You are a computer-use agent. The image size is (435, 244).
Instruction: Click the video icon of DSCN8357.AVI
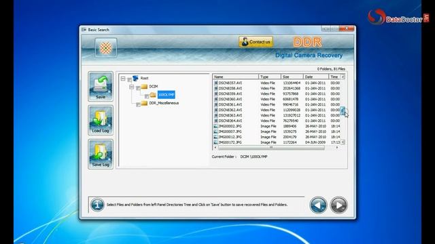(x=216, y=83)
